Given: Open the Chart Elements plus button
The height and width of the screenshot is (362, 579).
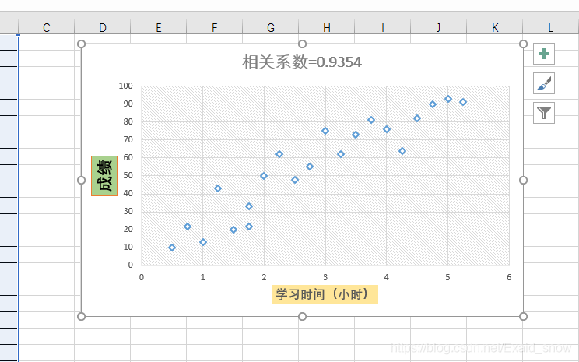Looking at the screenshot, I should tap(544, 54).
